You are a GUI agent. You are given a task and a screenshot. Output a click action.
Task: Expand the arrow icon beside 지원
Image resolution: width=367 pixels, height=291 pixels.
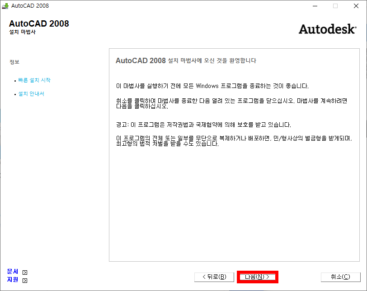click(x=25, y=281)
